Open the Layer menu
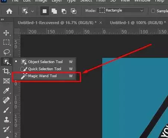168x138 pixels. pos(57,1)
